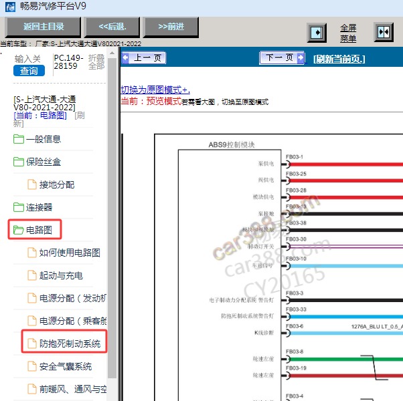The image size is (403, 401).
Task: Go forward with >>前进 button
Action: tap(171, 27)
